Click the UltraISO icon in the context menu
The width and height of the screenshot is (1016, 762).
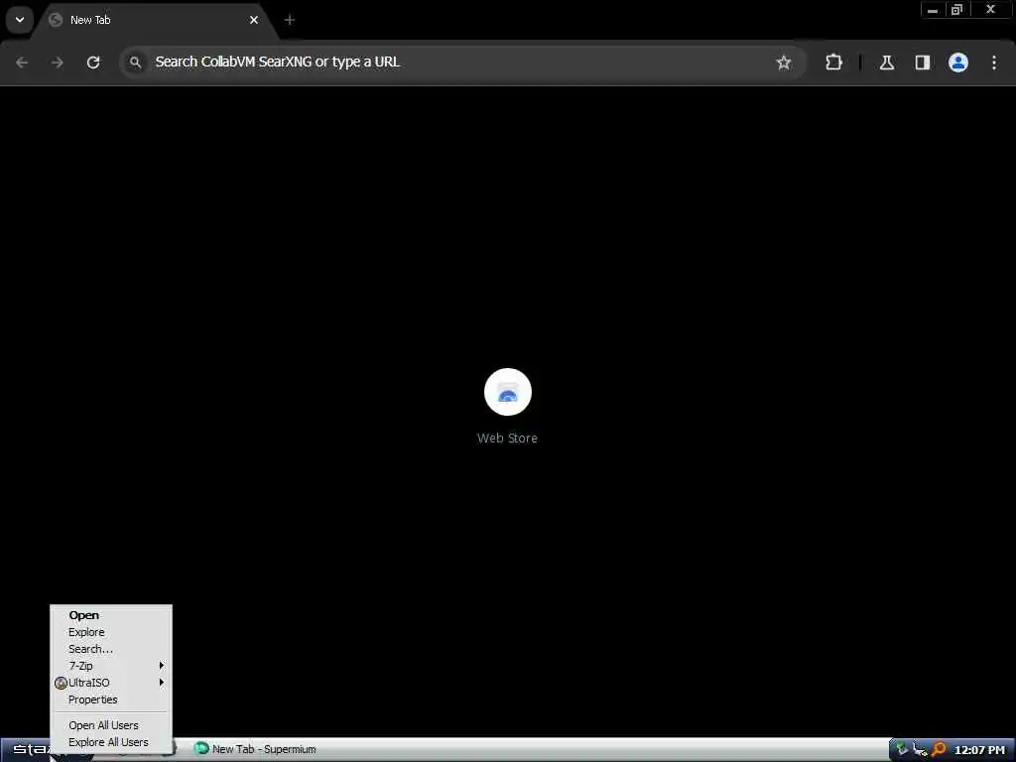coord(61,683)
